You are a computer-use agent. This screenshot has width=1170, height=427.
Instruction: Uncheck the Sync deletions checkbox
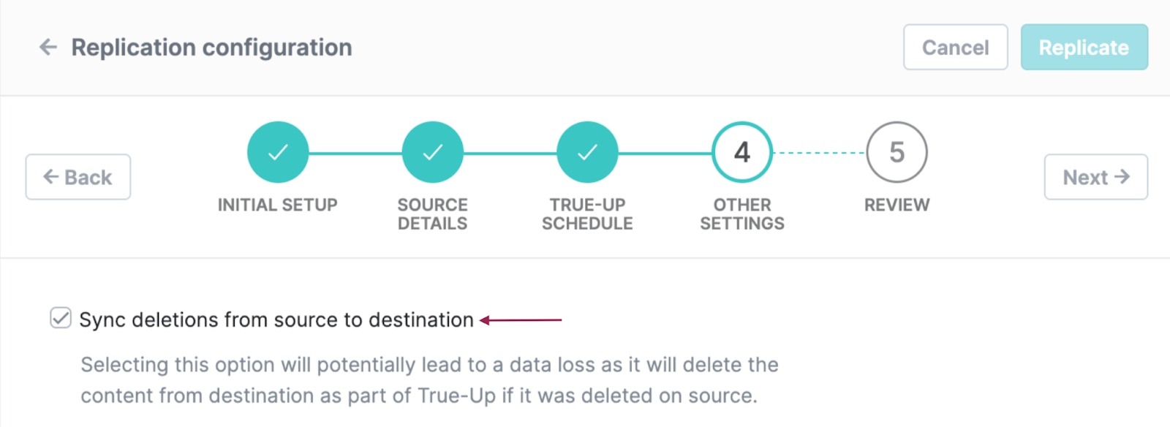pos(61,319)
